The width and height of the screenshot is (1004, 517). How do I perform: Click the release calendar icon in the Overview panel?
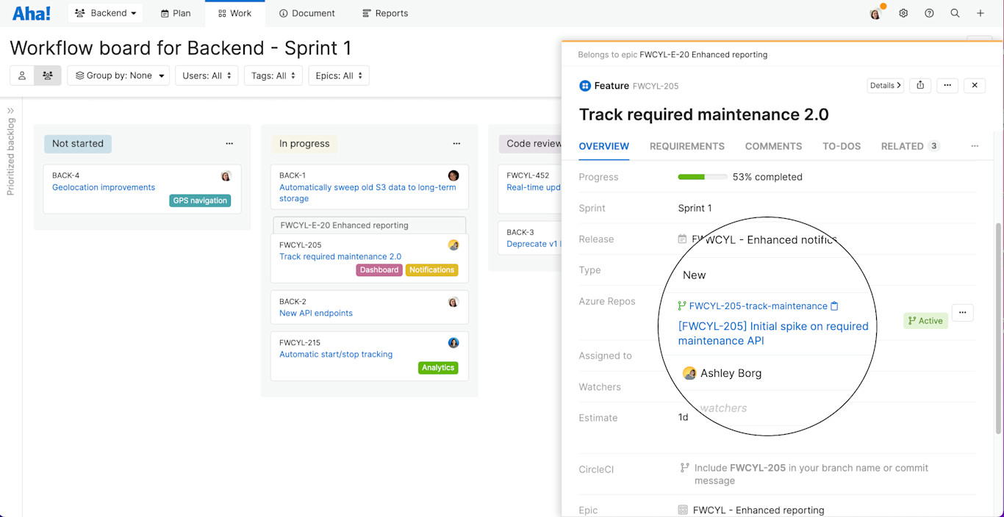point(684,239)
